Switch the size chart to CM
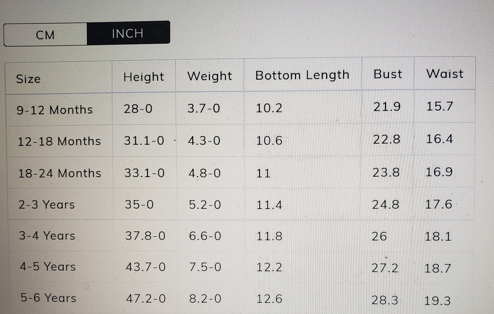 coord(45,35)
